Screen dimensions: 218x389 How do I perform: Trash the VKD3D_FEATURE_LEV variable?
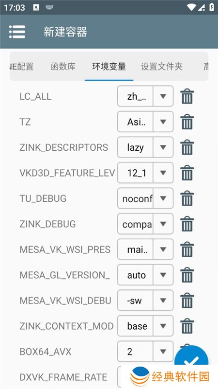[187, 173]
